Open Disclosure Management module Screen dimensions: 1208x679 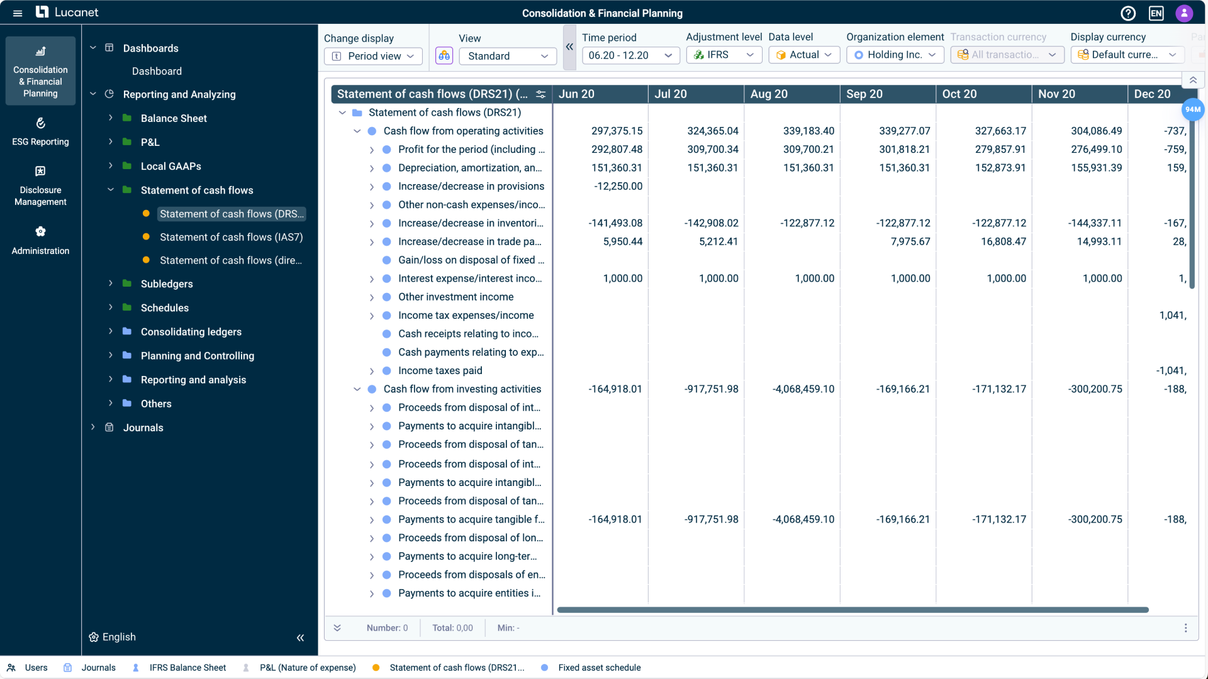click(40, 186)
